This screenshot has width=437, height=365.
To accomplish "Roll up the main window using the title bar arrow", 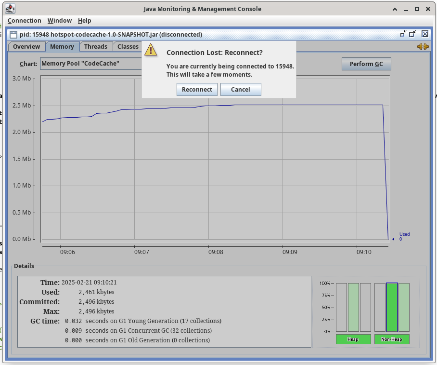I will pos(395,9).
